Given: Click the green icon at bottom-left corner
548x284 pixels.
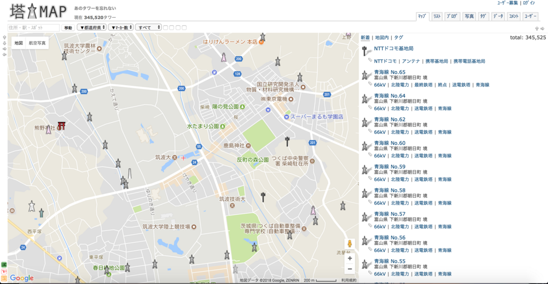Looking at the screenshot, I should point(4,264).
